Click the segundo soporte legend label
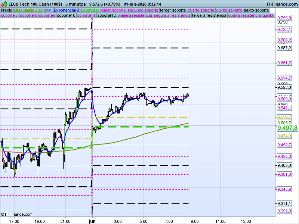The width and height of the screenshot is (299, 224). tap(143, 10)
